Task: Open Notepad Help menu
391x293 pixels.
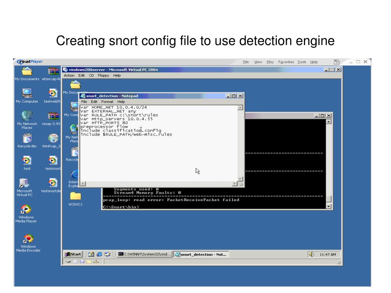Action: click(121, 101)
